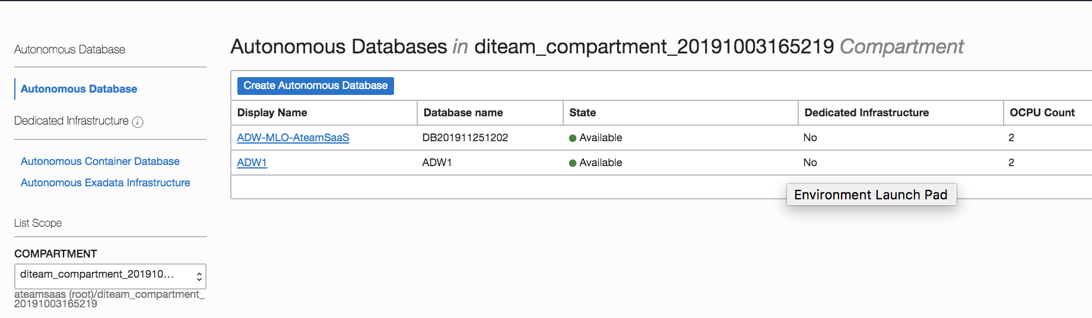Click the Display Name column header
The height and width of the screenshot is (318, 1092).
coord(272,113)
